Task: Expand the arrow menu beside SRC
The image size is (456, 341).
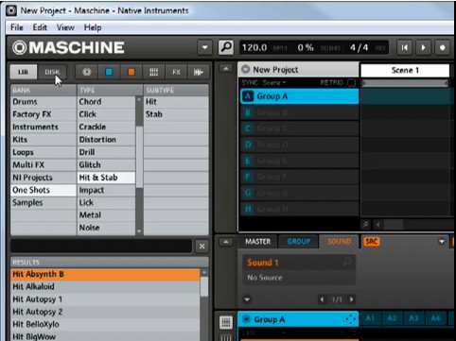Action: [x=442, y=242]
